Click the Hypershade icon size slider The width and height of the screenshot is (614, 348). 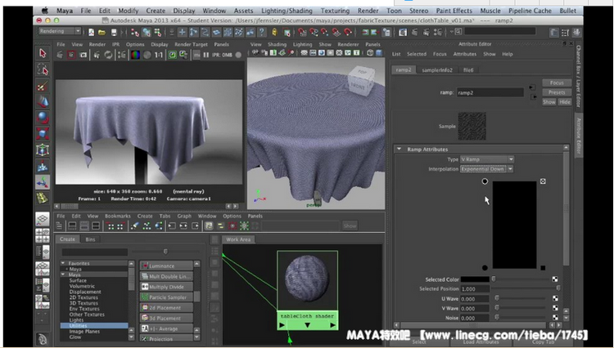(x=165, y=252)
